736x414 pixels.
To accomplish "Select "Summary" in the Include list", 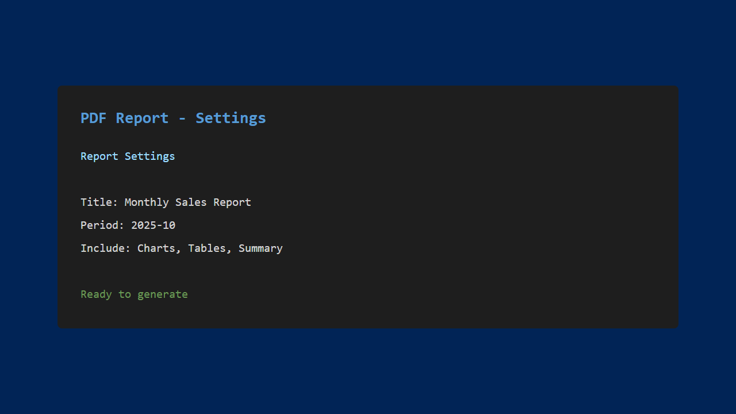I will click(260, 248).
